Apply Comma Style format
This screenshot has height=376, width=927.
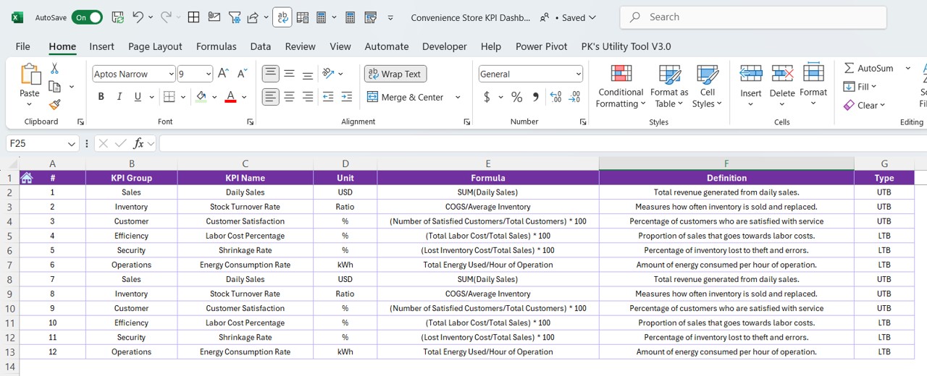[535, 97]
